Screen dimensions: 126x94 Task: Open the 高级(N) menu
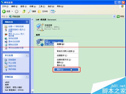point(51,6)
